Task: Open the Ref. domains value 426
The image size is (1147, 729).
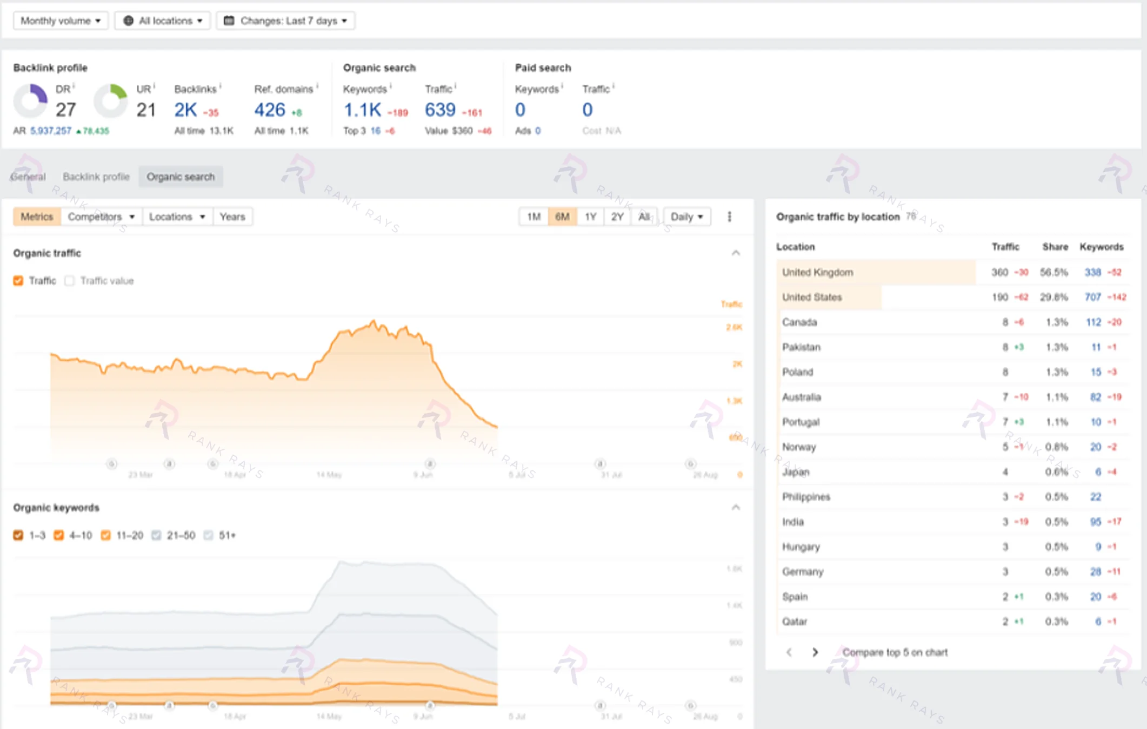Action: (x=270, y=110)
